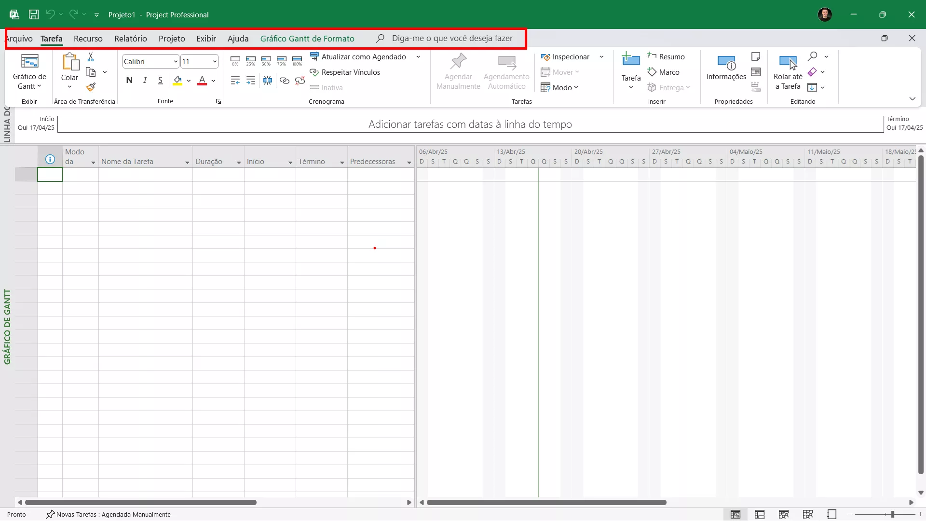Click the Diga-me search field
The image size is (926, 521).
[451, 39]
